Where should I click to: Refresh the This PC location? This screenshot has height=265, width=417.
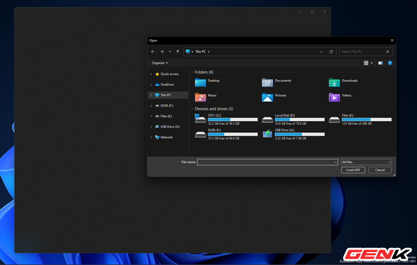coord(331,52)
